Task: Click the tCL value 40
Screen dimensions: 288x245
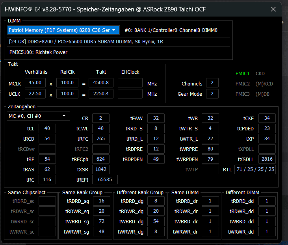Action: coord(47,128)
